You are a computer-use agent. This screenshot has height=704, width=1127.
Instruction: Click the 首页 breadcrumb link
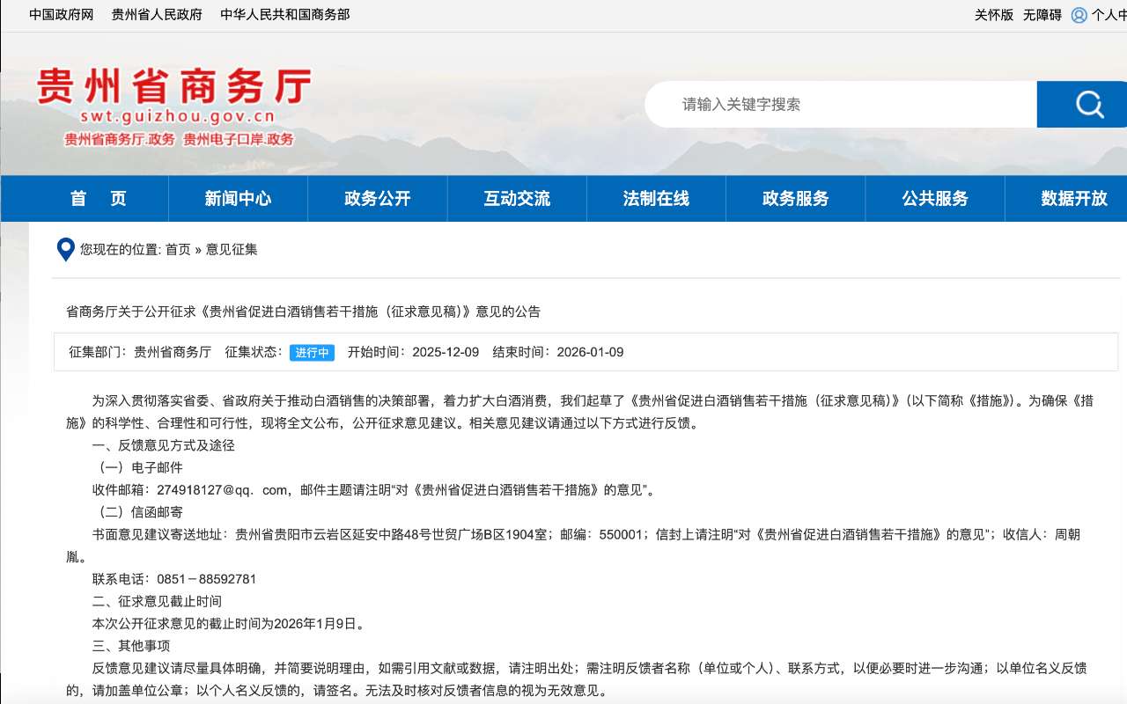click(x=178, y=250)
